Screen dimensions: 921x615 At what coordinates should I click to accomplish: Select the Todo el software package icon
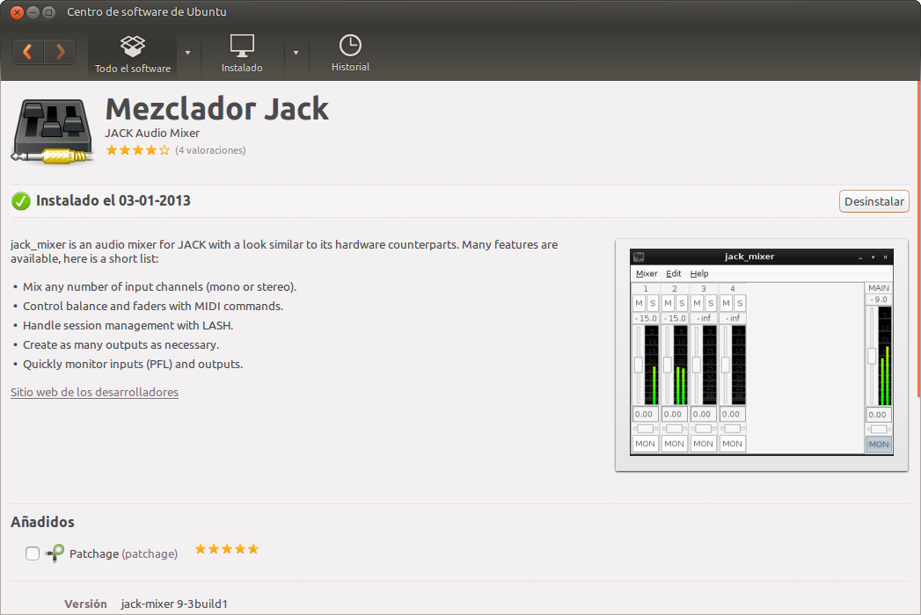[x=132, y=45]
